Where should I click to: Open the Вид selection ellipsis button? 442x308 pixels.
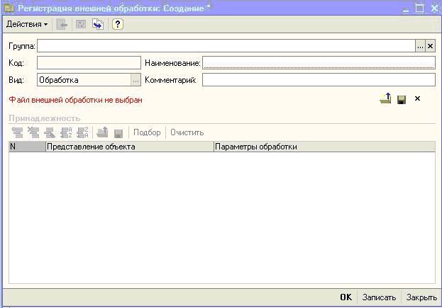pyautogui.click(x=136, y=80)
